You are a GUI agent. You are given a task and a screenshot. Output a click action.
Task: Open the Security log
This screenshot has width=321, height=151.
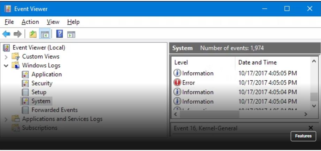42,83
